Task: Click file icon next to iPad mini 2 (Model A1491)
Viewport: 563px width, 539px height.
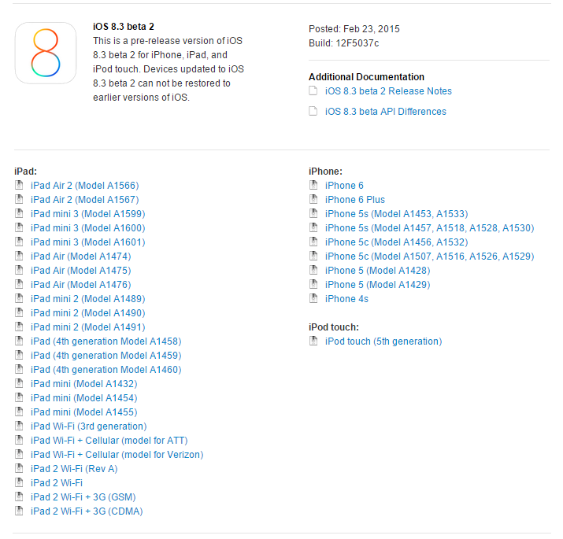Action: point(19,327)
